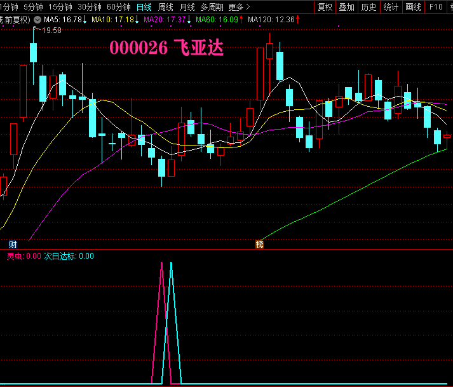This screenshot has height=387, width=453.
Task: Click the 000026 飞亚达 stock title
Action: pyautogui.click(x=166, y=48)
